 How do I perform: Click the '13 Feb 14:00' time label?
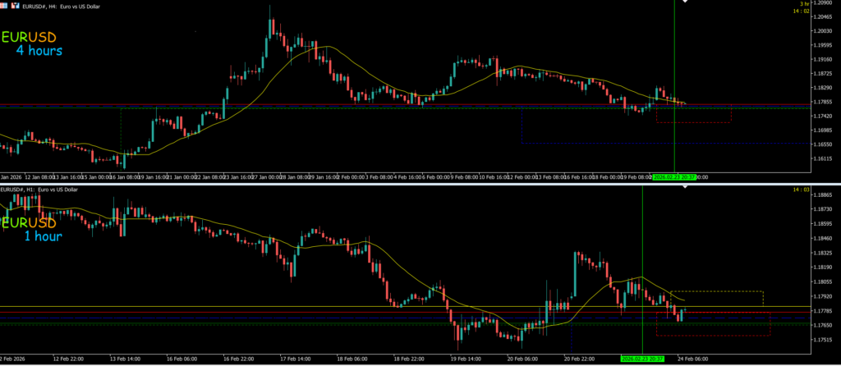click(125, 359)
